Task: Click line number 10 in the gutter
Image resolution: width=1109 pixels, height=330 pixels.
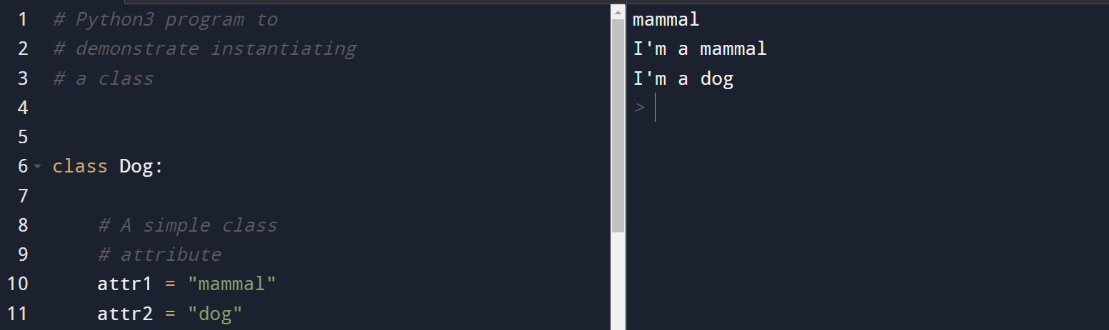Action: coord(17,284)
